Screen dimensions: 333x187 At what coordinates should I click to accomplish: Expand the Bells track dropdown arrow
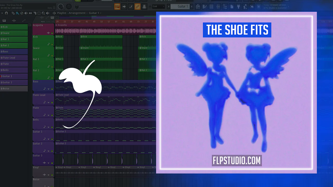coord(48,127)
